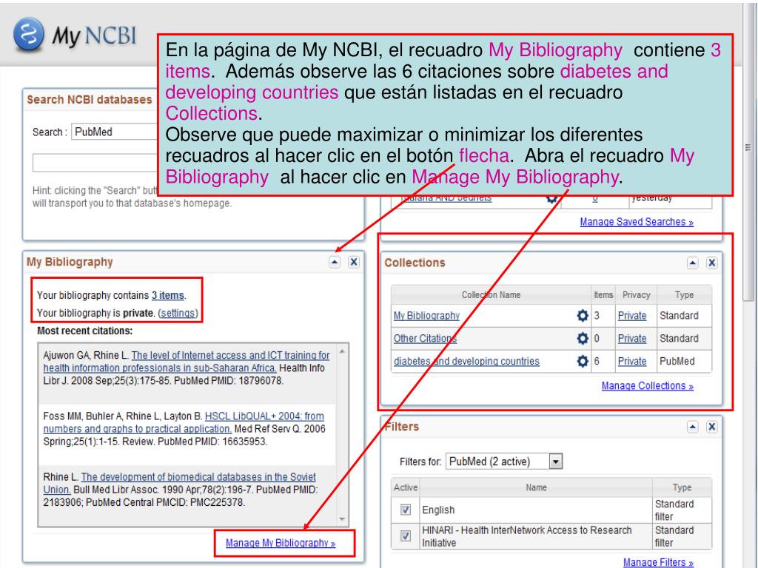Screen dimensions: 758x568
Task: Click the HINARI Health InterNetwork filter name
Action: pos(527,536)
